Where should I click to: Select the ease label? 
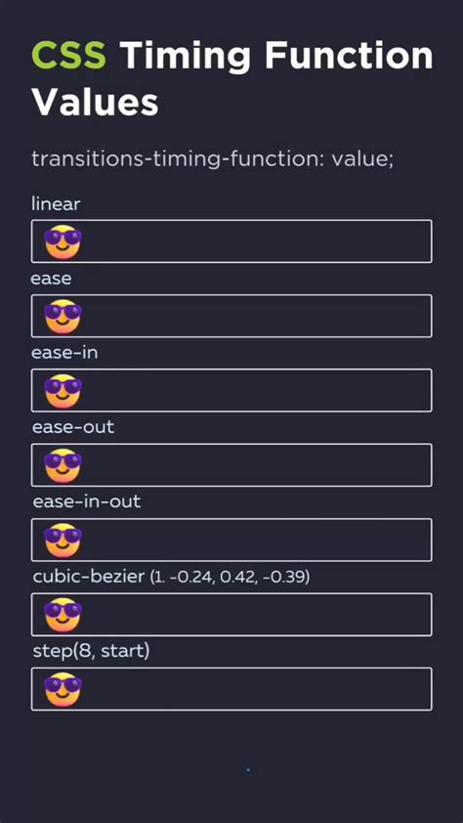[52, 279]
